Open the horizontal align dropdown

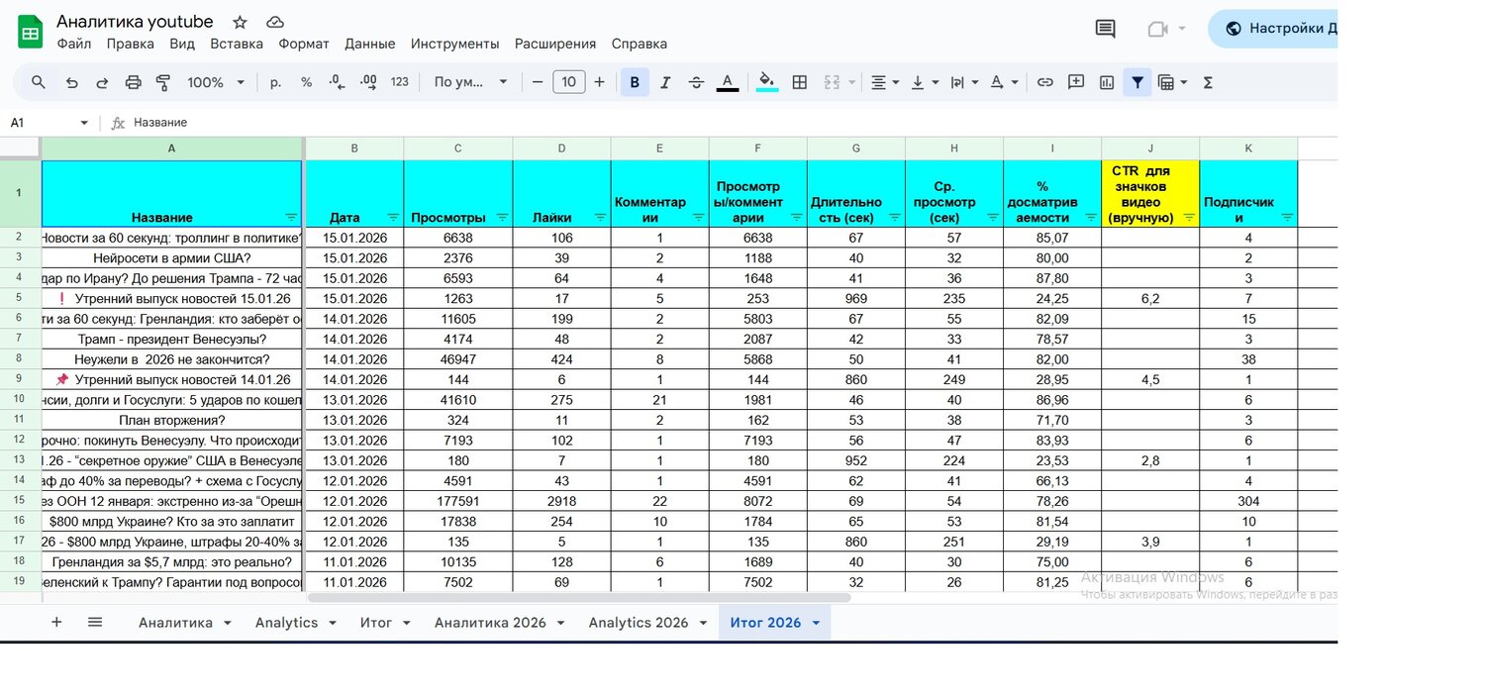(884, 82)
